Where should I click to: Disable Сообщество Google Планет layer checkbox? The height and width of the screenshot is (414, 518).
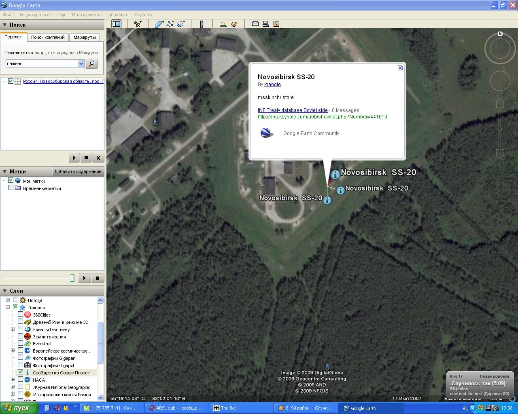click(x=20, y=372)
